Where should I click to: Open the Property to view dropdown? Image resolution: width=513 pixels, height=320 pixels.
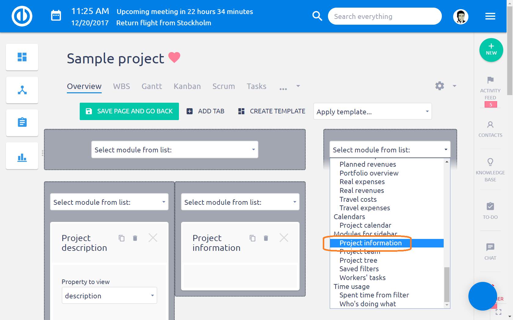click(x=109, y=295)
